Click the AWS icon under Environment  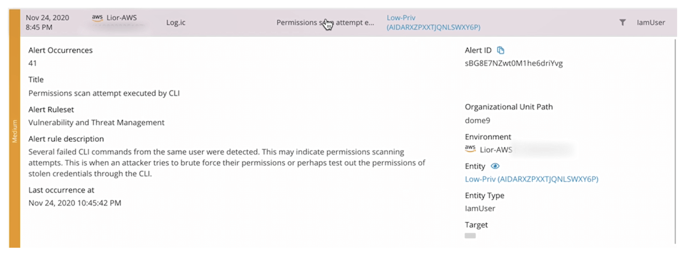click(x=470, y=149)
